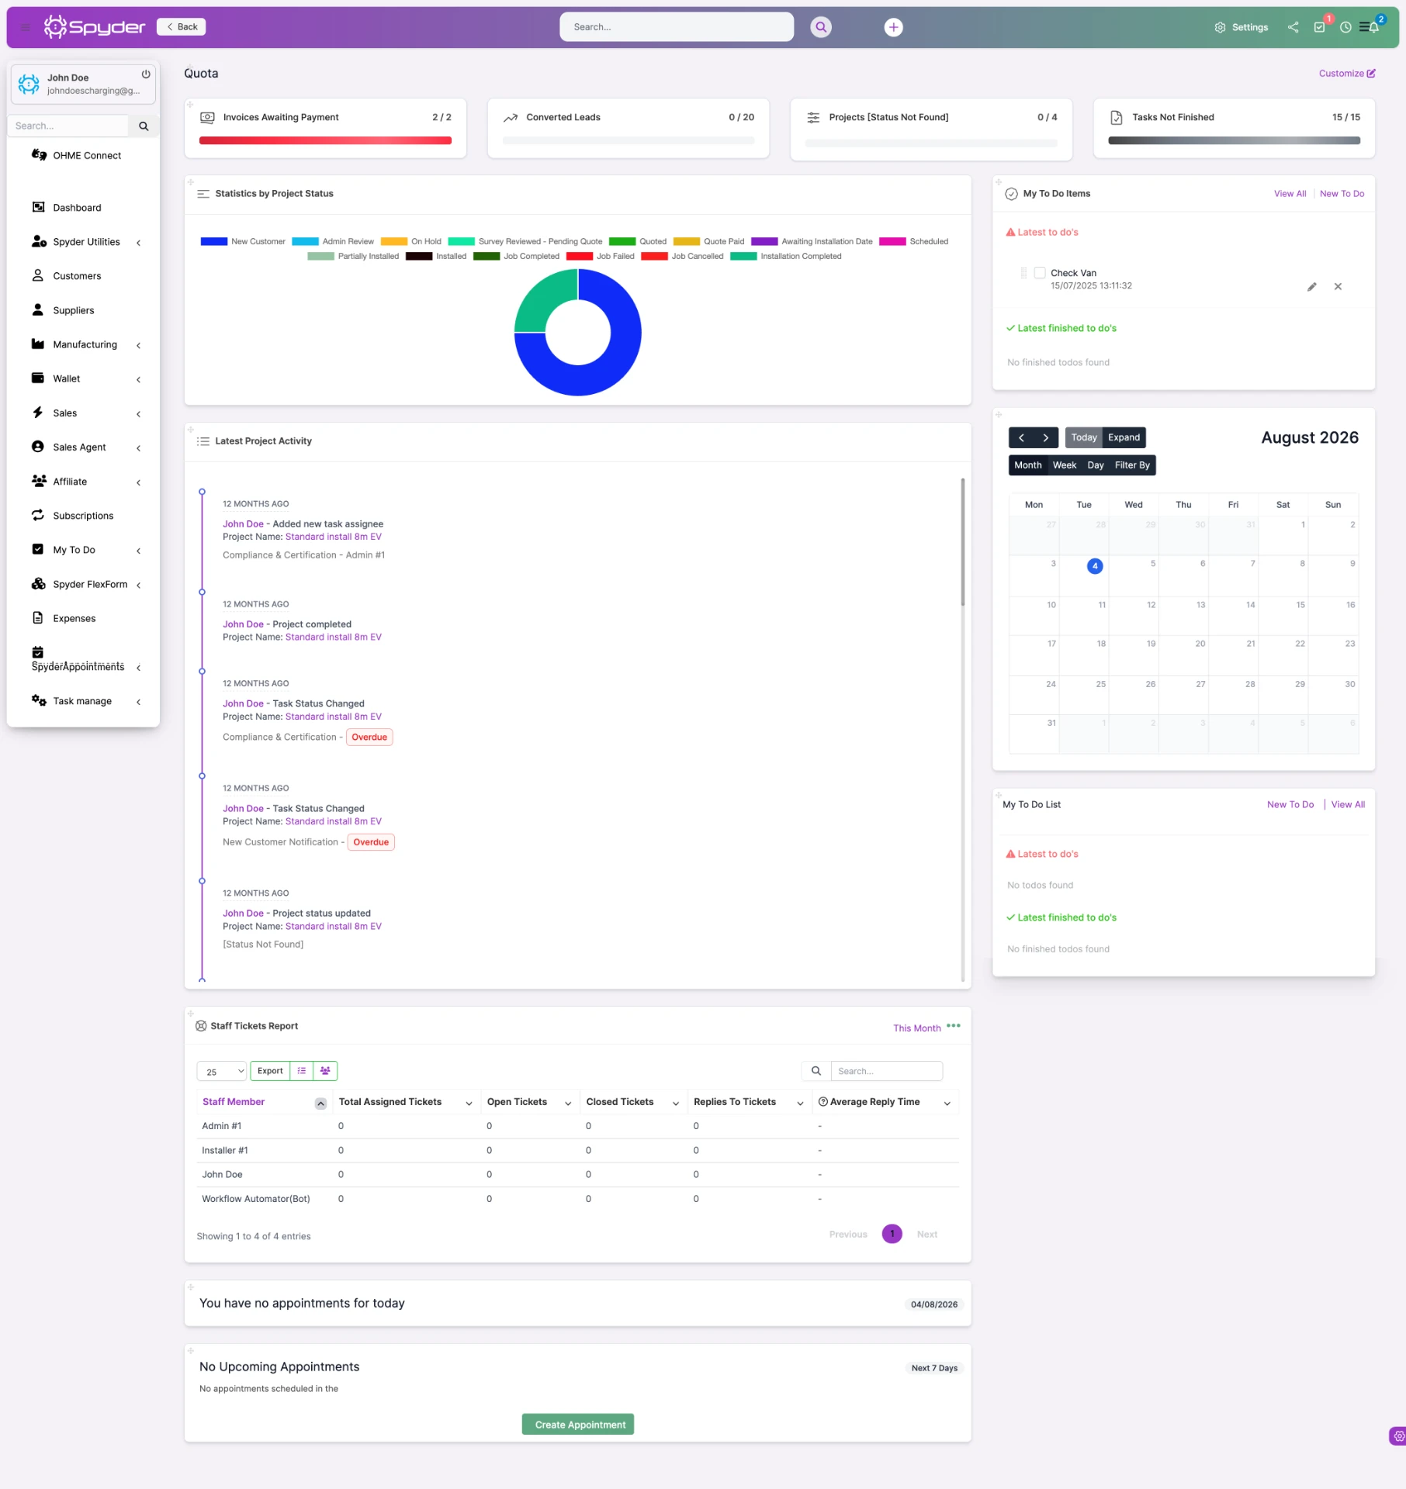The width and height of the screenshot is (1406, 1489).
Task: Open notifications bell with badge 2
Action: (x=1373, y=27)
